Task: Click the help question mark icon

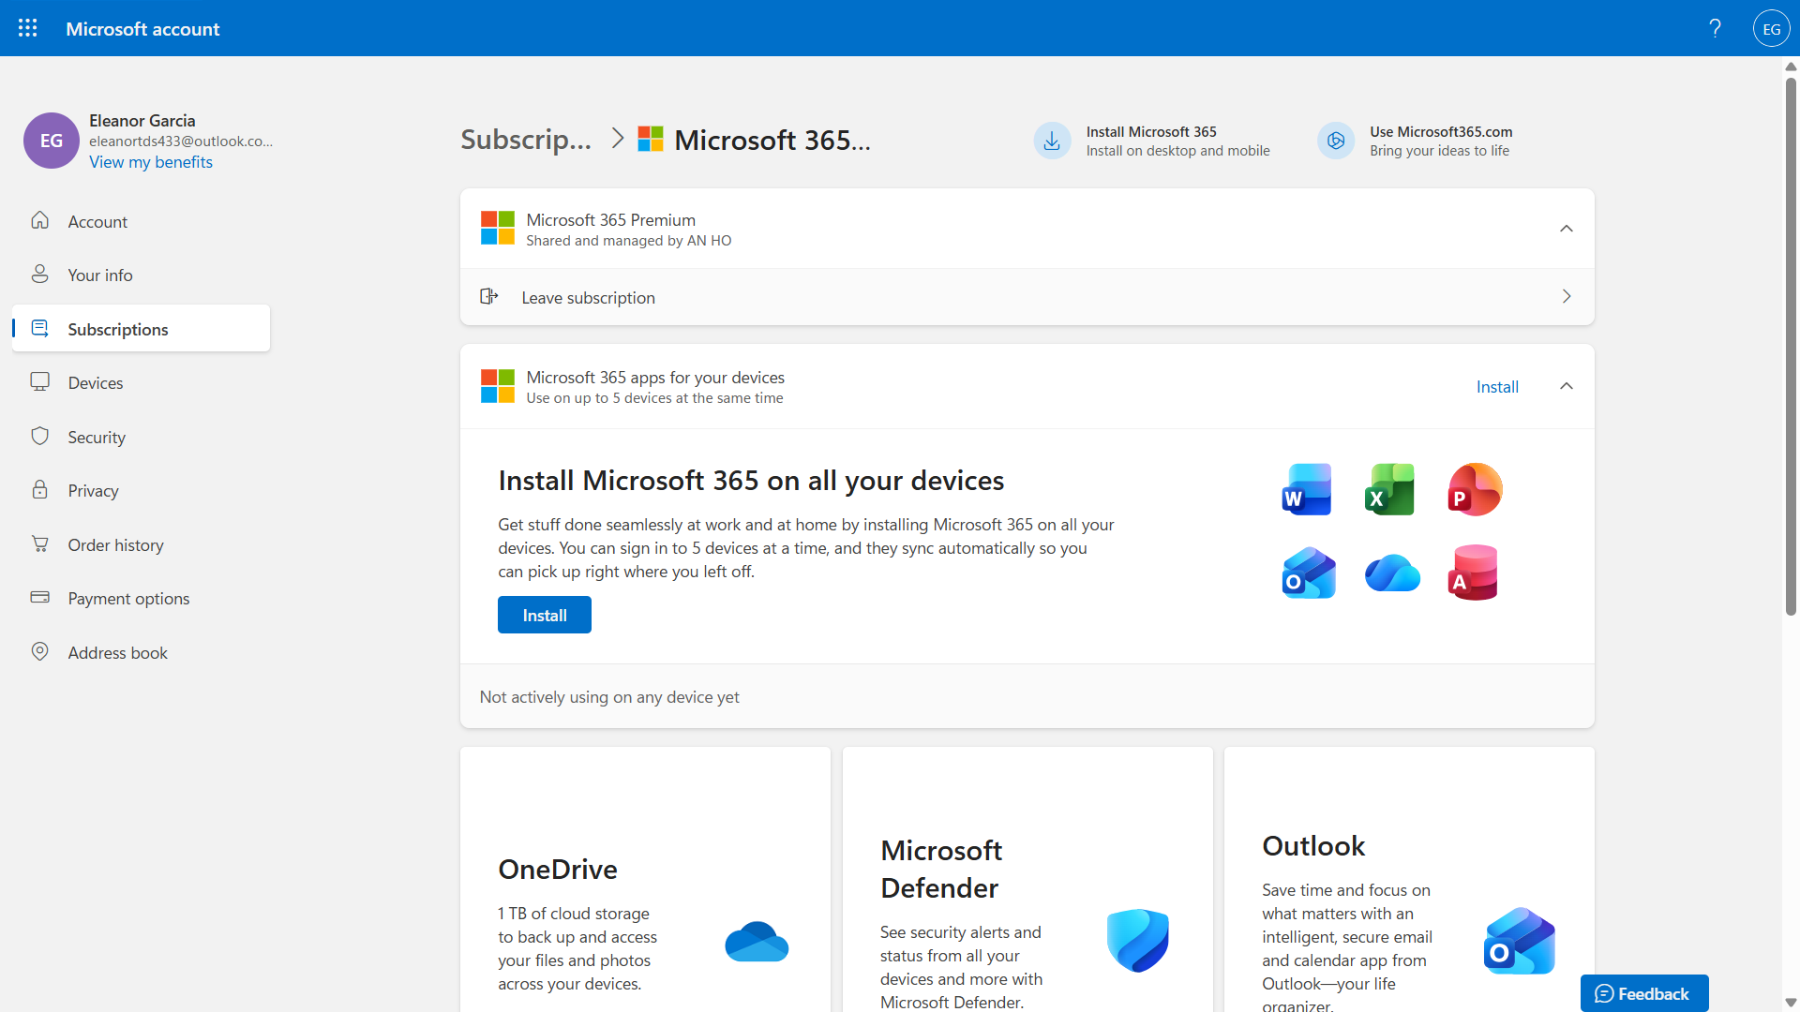Action: pos(1715,28)
